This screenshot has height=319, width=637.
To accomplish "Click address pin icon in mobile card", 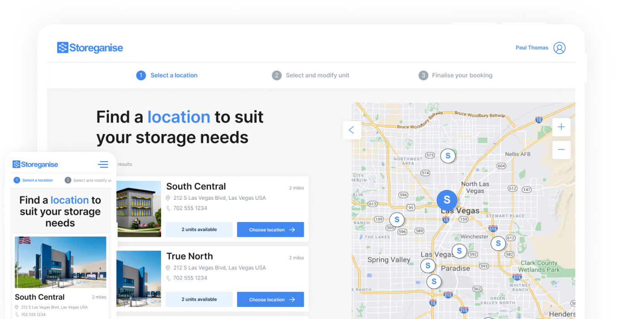I will pyautogui.click(x=17, y=307).
